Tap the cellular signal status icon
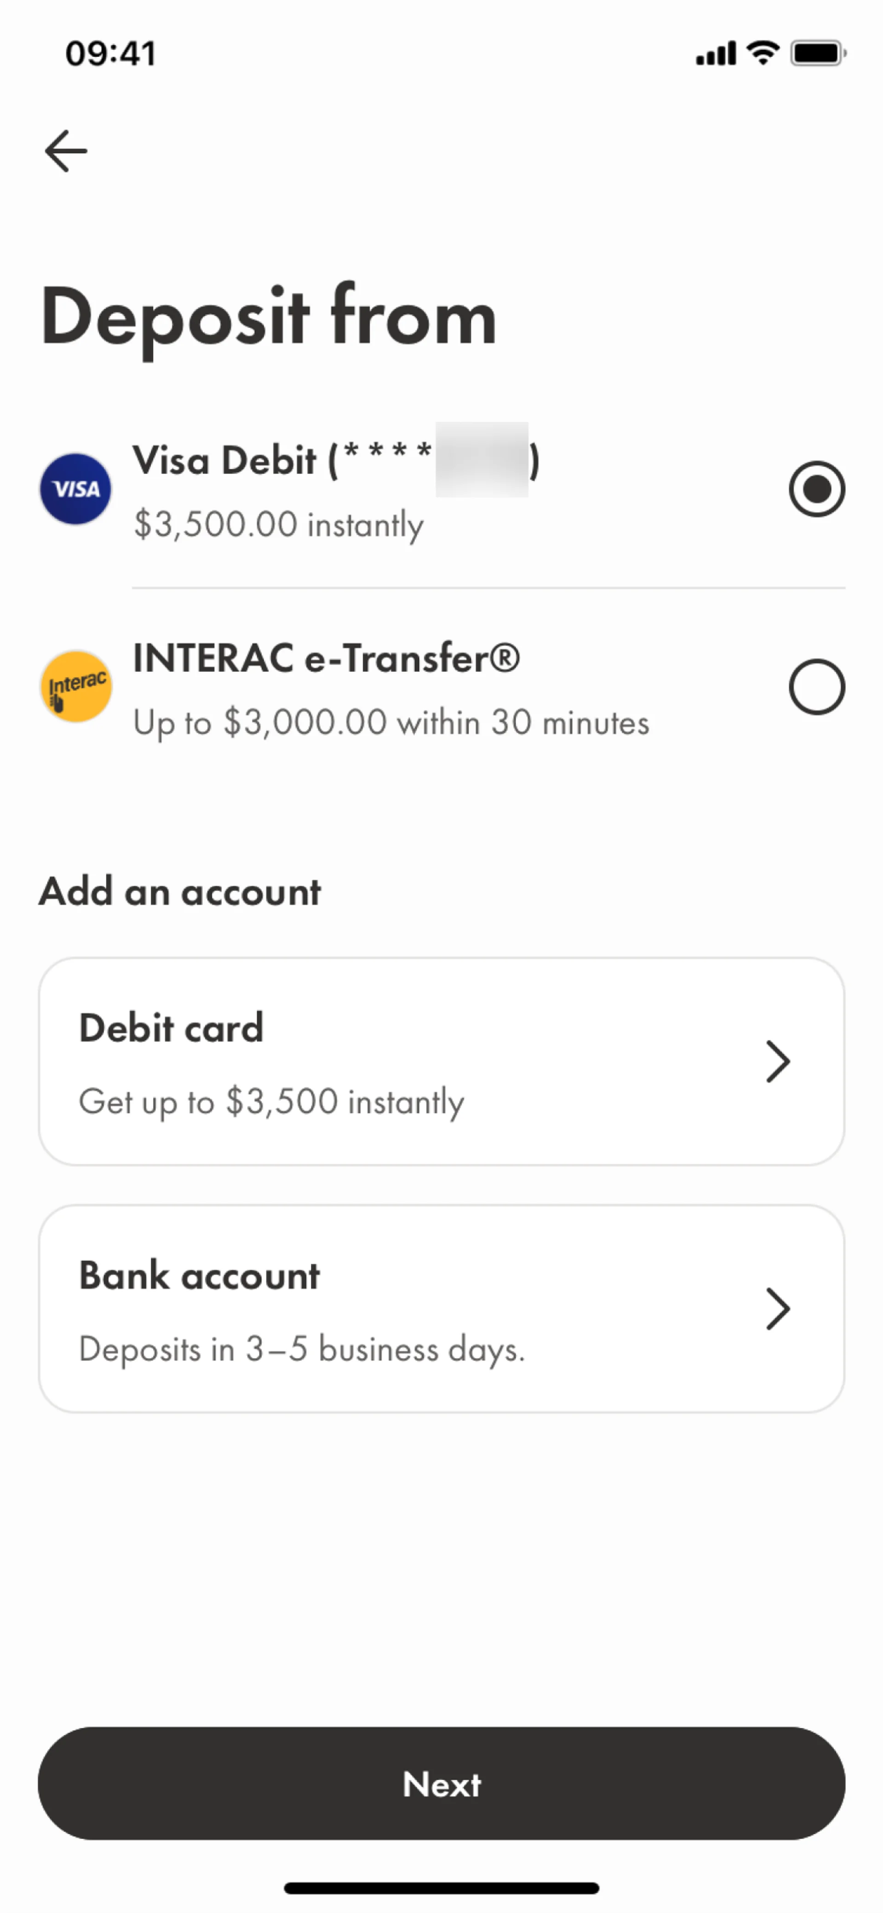 [715, 53]
